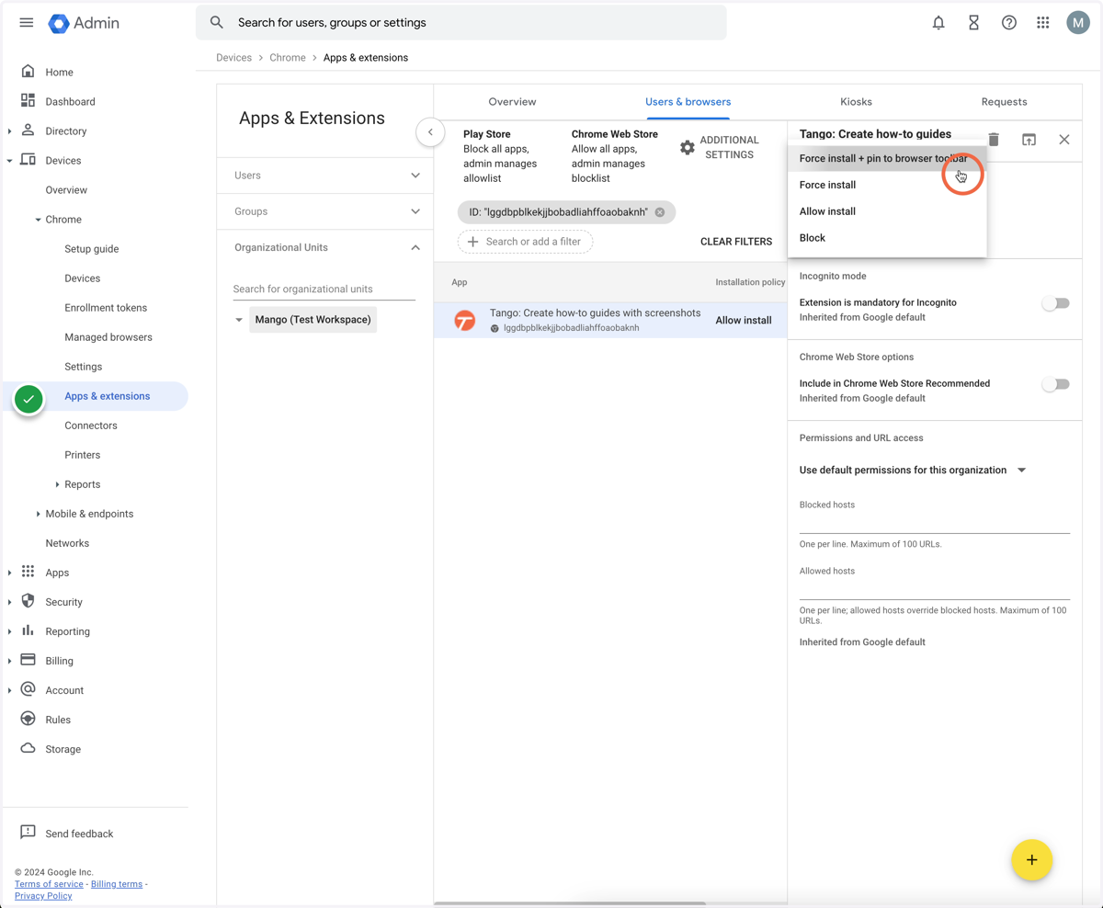Toggle Include in Chrome Web Store Recommended
1103x908 pixels.
1055,384
